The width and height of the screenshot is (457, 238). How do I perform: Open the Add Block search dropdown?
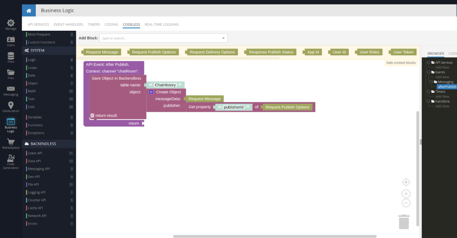[223, 38]
